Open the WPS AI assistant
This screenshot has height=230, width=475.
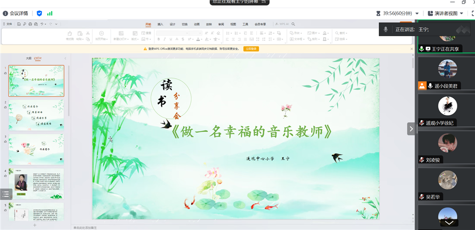pos(282,24)
